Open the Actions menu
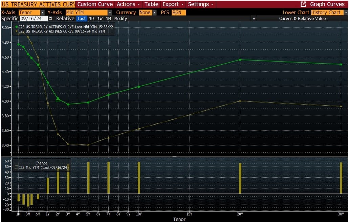This screenshot has height=223, width=349. (128, 4)
